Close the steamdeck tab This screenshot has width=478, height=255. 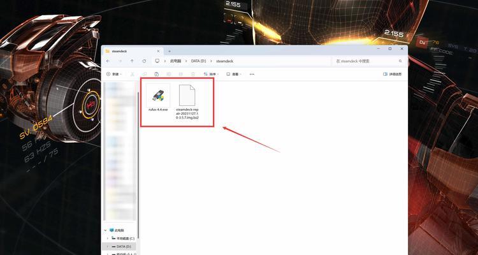point(158,51)
